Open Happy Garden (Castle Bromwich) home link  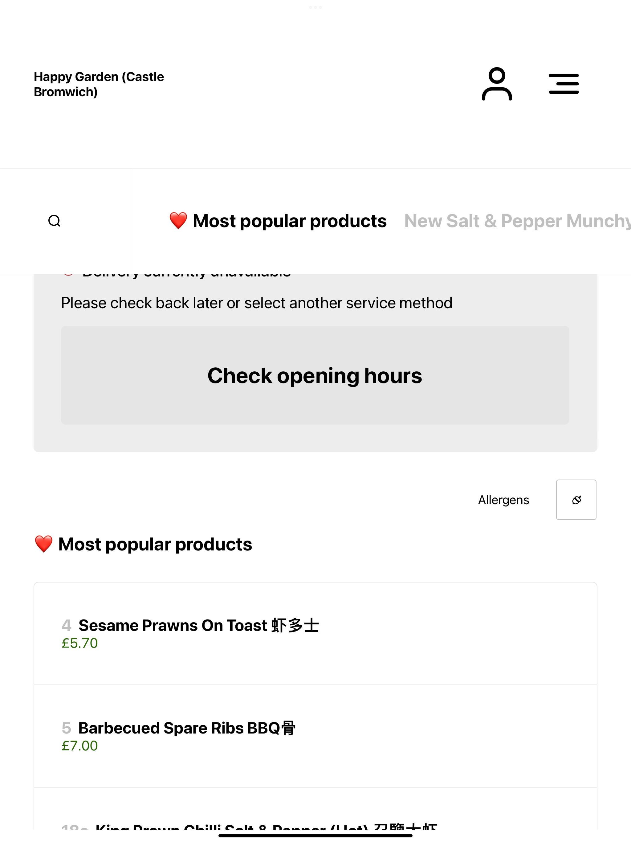tap(99, 84)
